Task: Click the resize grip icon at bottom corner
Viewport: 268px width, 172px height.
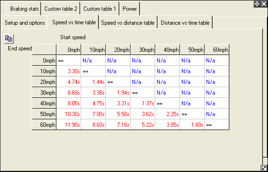Action: click(x=264, y=168)
